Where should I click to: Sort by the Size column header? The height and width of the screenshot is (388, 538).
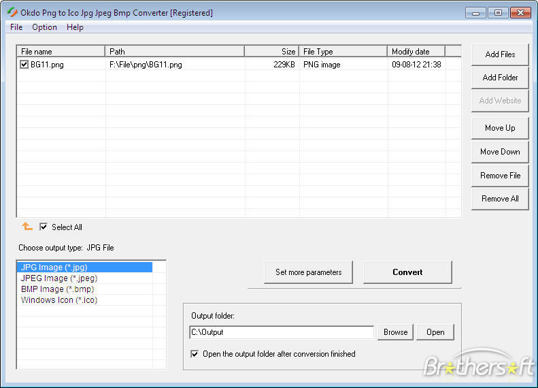[x=272, y=52]
